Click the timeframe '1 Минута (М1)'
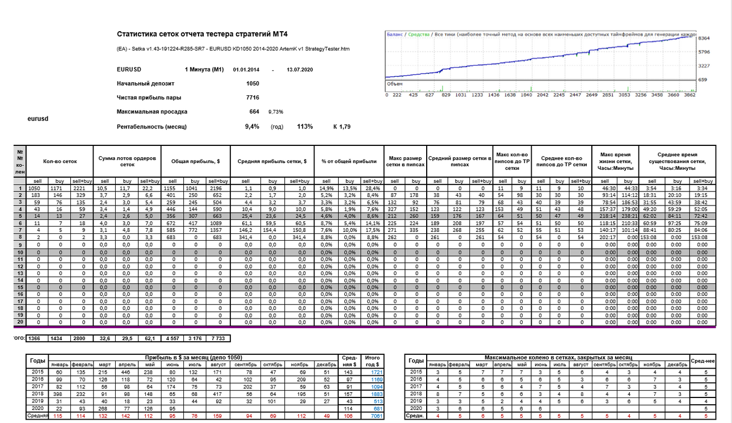This screenshot has height=423, width=732. tap(204, 69)
